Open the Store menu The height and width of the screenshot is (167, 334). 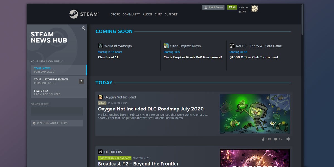point(115,14)
